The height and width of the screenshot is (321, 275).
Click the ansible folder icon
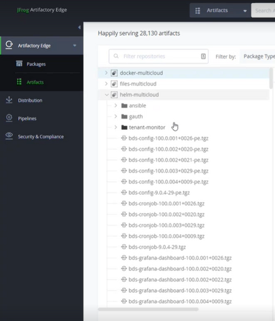tap(124, 106)
